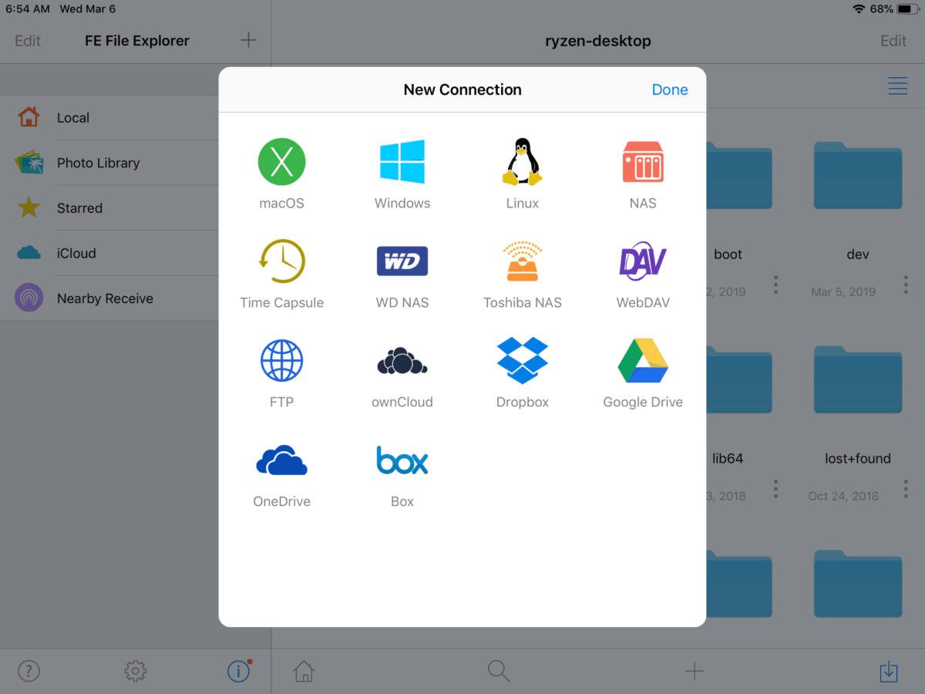Tap Done to dismiss New Connection
Screen dimensions: 925x694
[670, 89]
